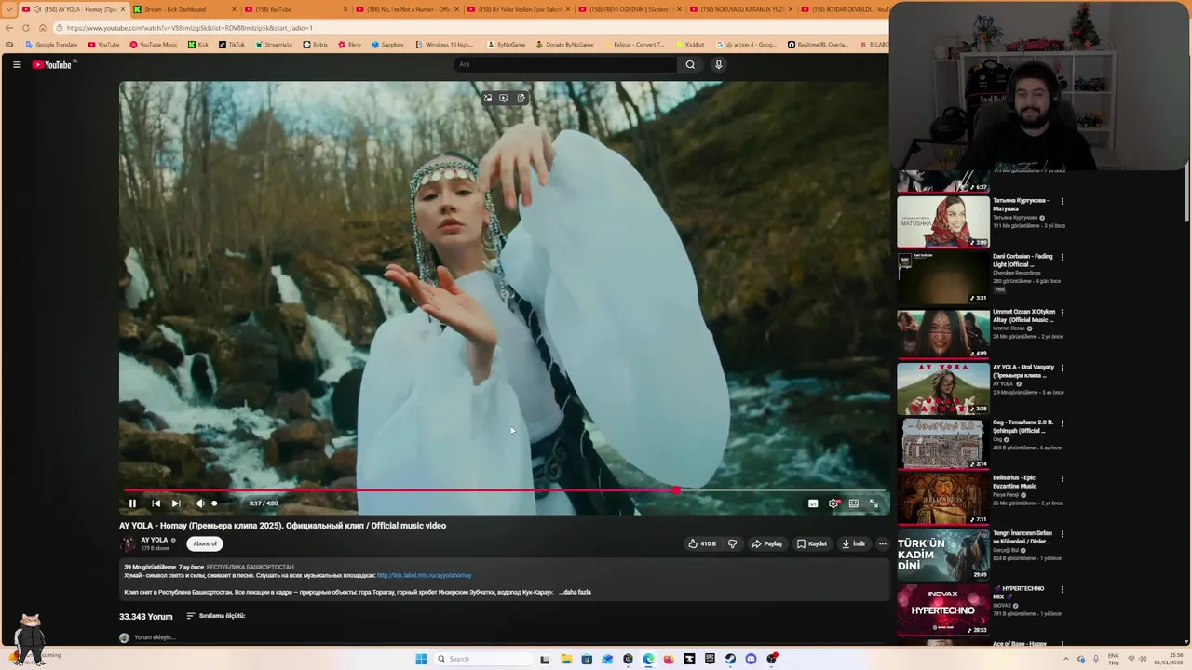
Task: Skip to the next video
Action: (x=176, y=503)
